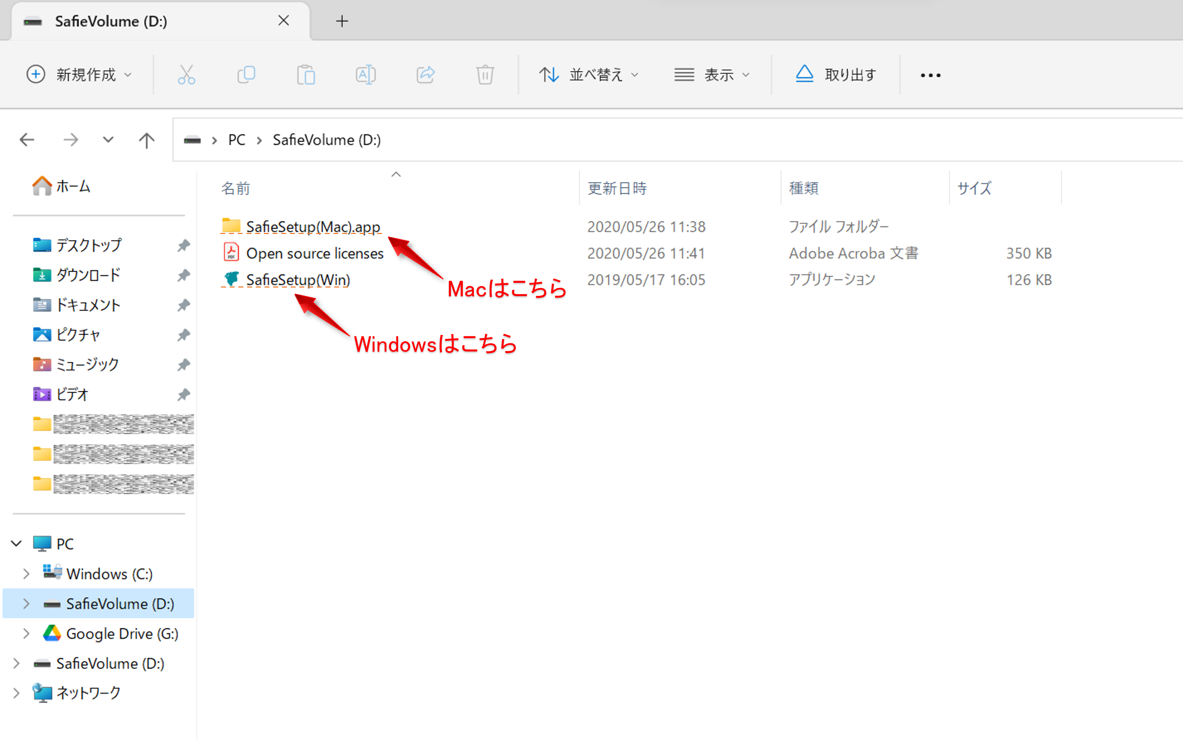Open the 新規作成 dropdown
1183x740 pixels.
(x=79, y=75)
